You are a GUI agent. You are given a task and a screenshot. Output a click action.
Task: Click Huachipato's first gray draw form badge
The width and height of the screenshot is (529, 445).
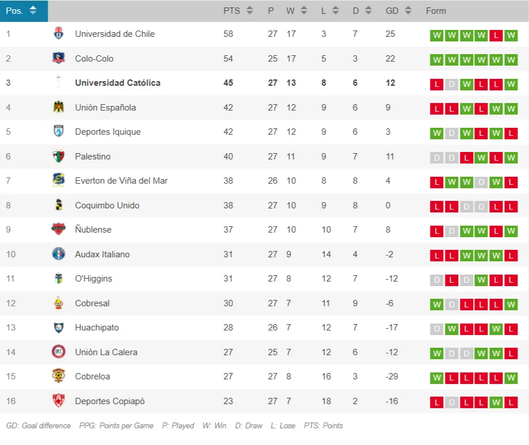tap(437, 329)
